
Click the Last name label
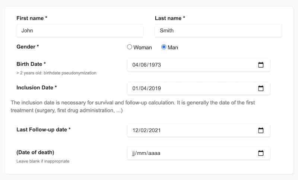tap(170, 18)
